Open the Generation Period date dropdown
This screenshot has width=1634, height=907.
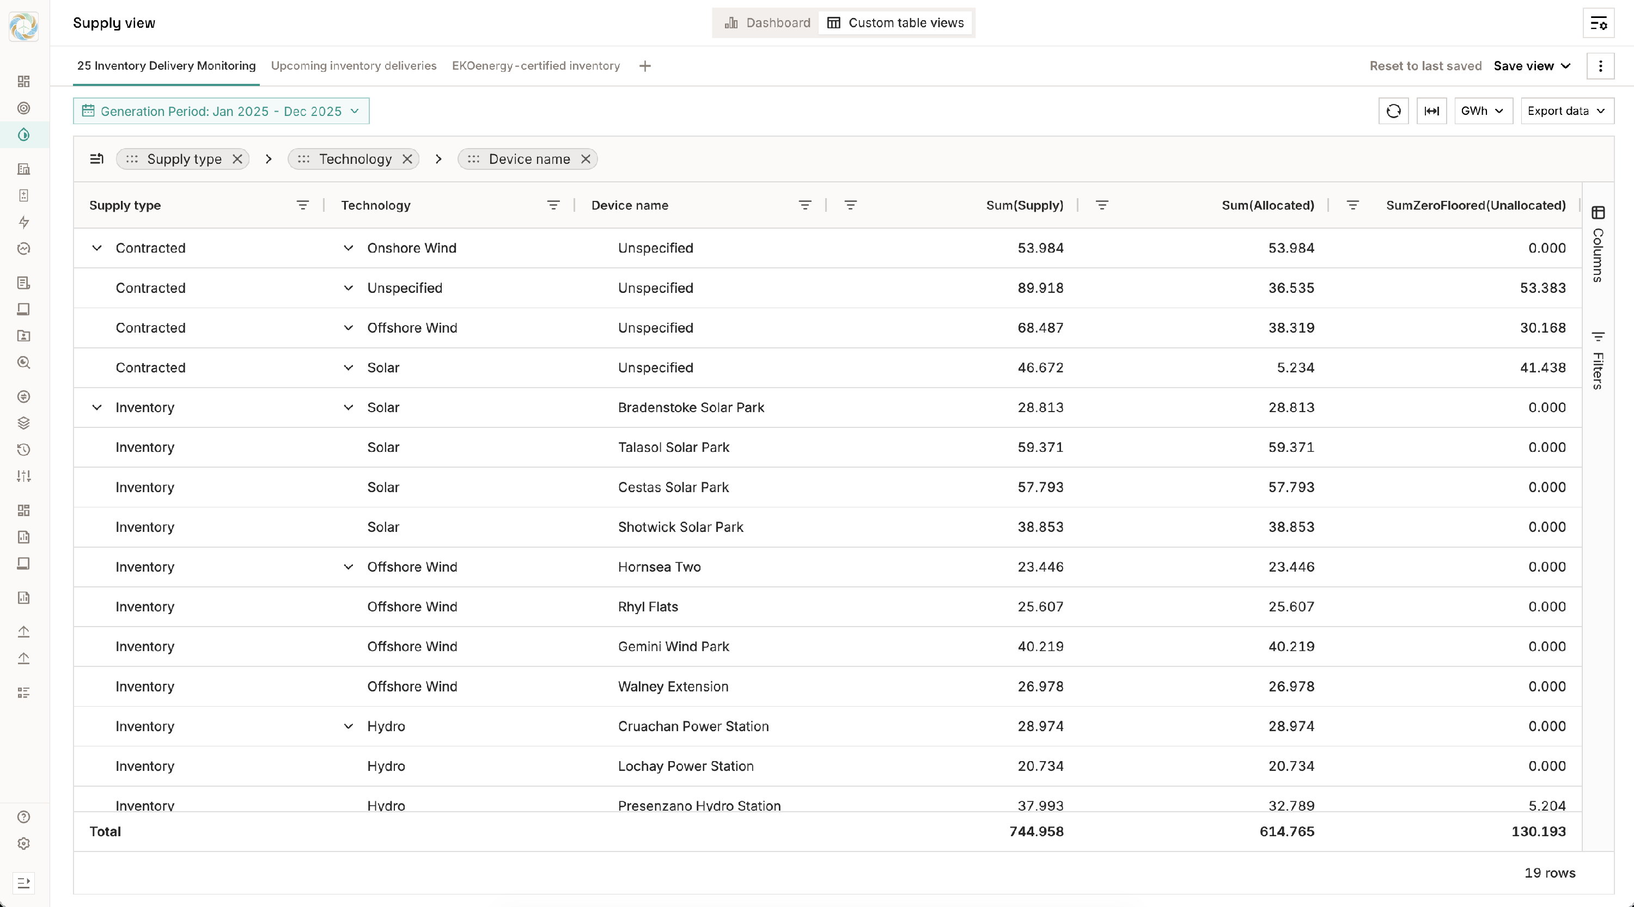[x=221, y=111]
